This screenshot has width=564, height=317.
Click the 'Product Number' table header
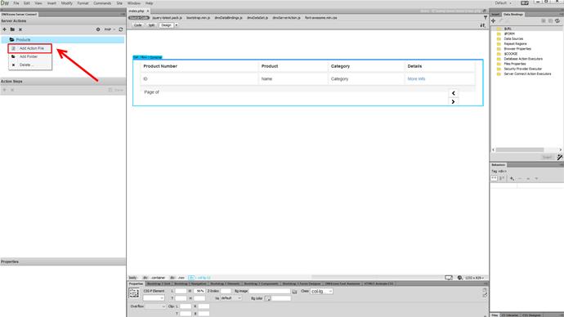(x=160, y=66)
